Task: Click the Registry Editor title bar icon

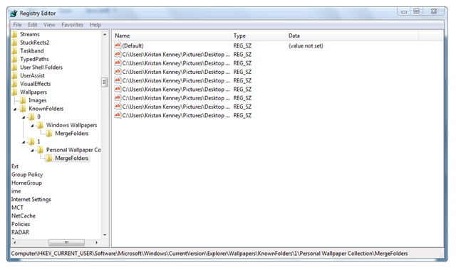Action: [14, 13]
